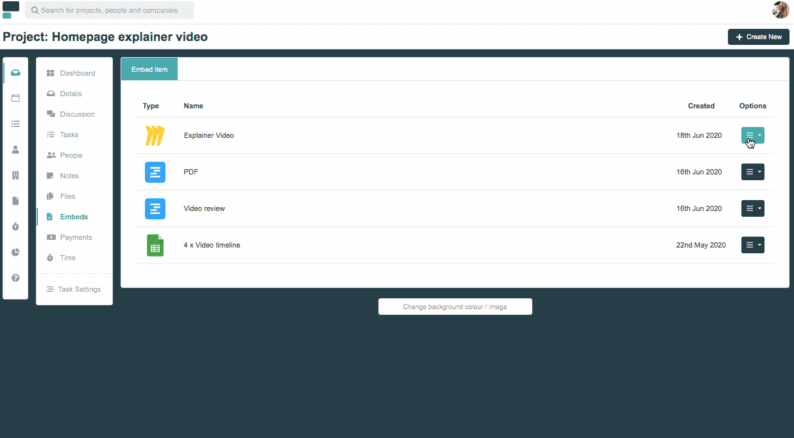Click the profile avatar in the top right
This screenshot has width=794, height=438.
[780, 10]
